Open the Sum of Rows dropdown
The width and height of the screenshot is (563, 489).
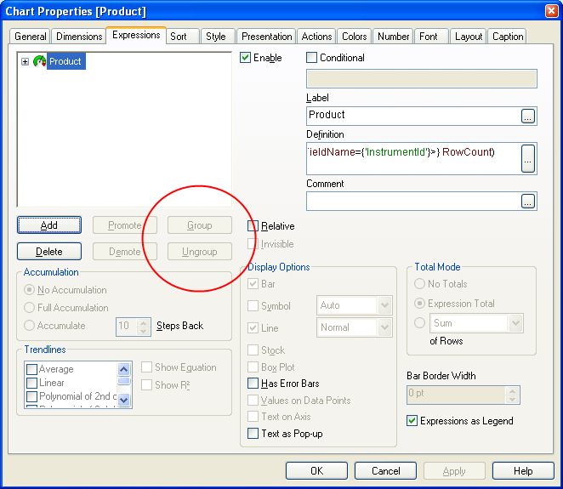(x=515, y=323)
